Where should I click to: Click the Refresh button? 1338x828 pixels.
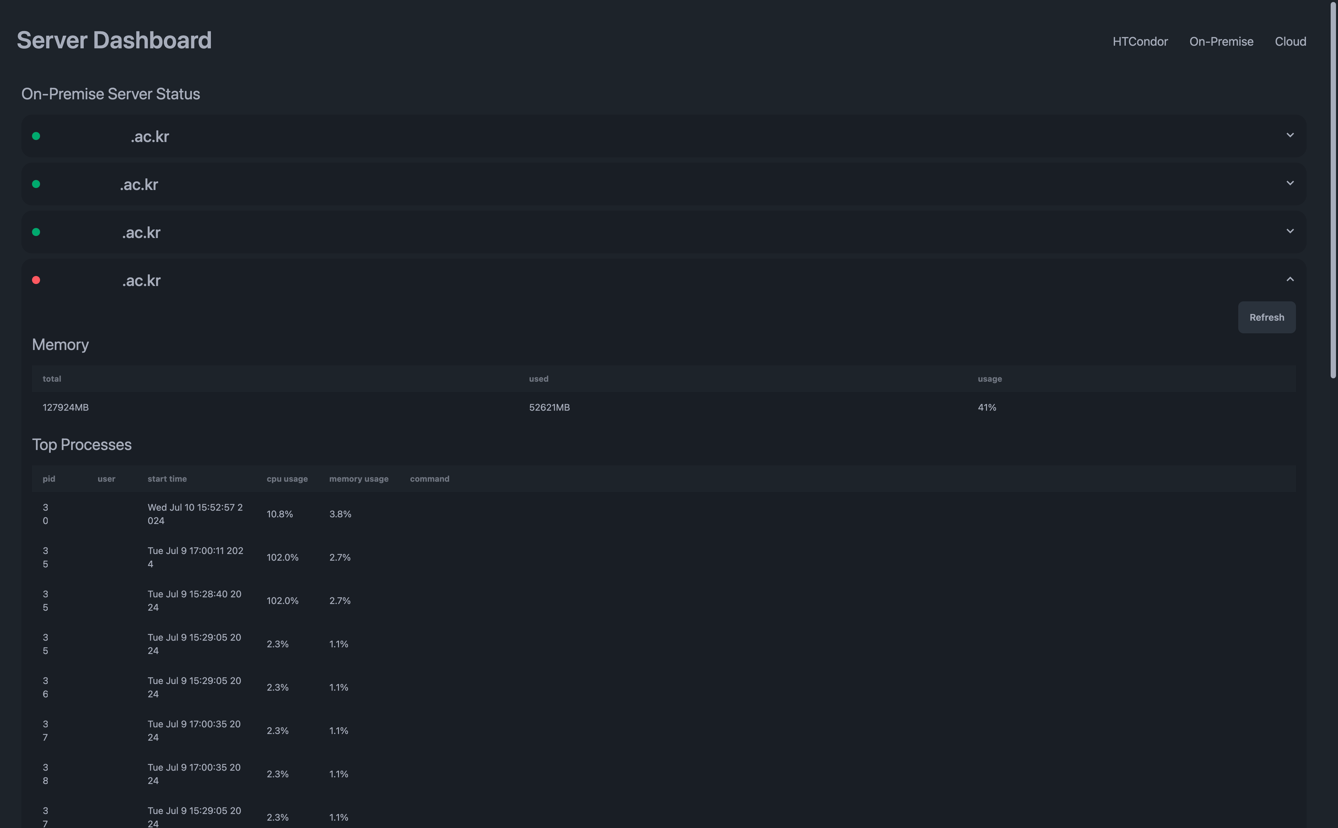coord(1266,317)
